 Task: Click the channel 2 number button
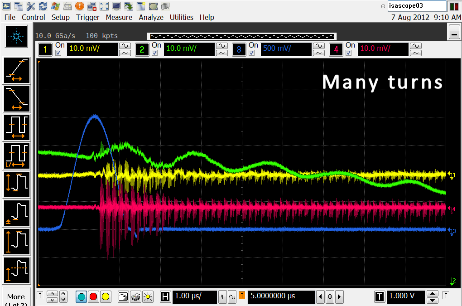(x=142, y=49)
